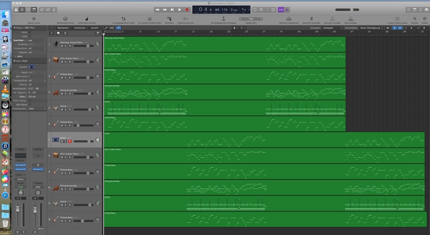
Task: Click An Abspielposition teilen icon
Action: click(x=123, y=19)
